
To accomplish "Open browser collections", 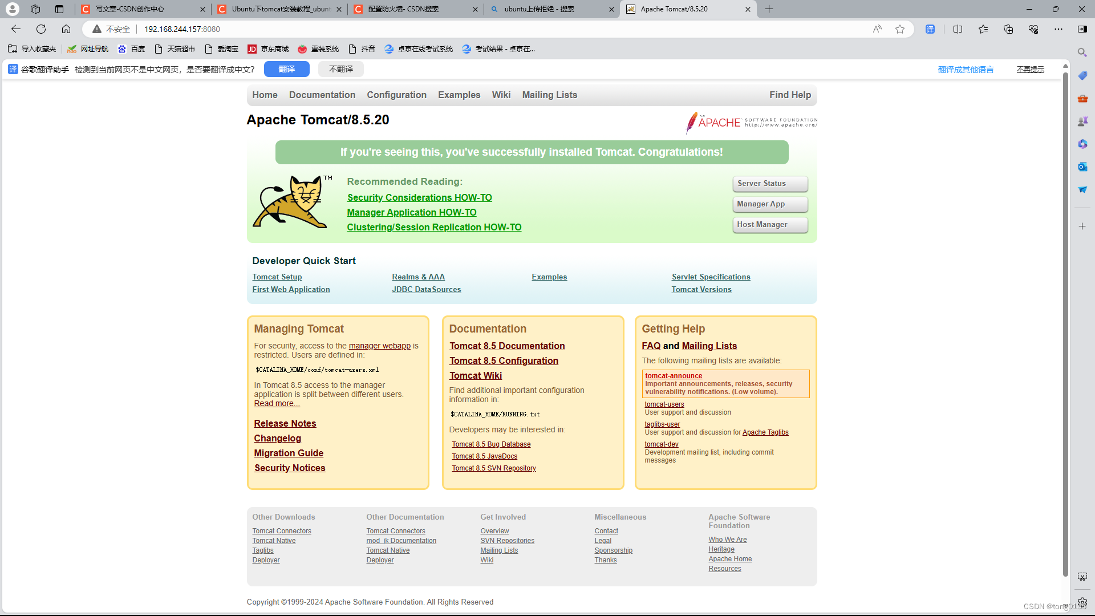I will pyautogui.click(x=1008, y=29).
